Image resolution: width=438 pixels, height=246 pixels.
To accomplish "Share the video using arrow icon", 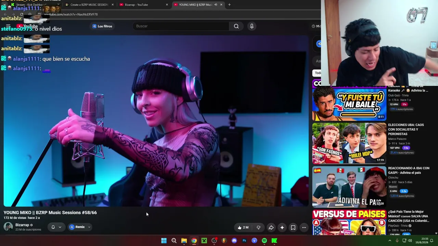I will (271, 228).
